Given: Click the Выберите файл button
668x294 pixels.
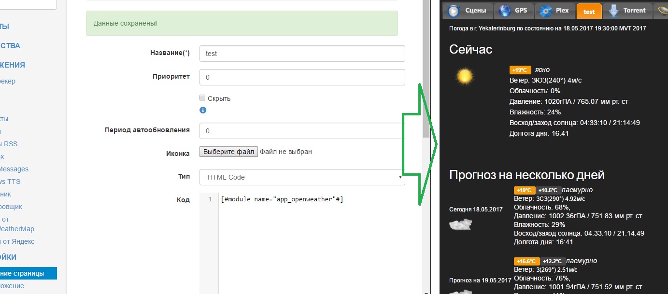Looking at the screenshot, I should click(228, 152).
